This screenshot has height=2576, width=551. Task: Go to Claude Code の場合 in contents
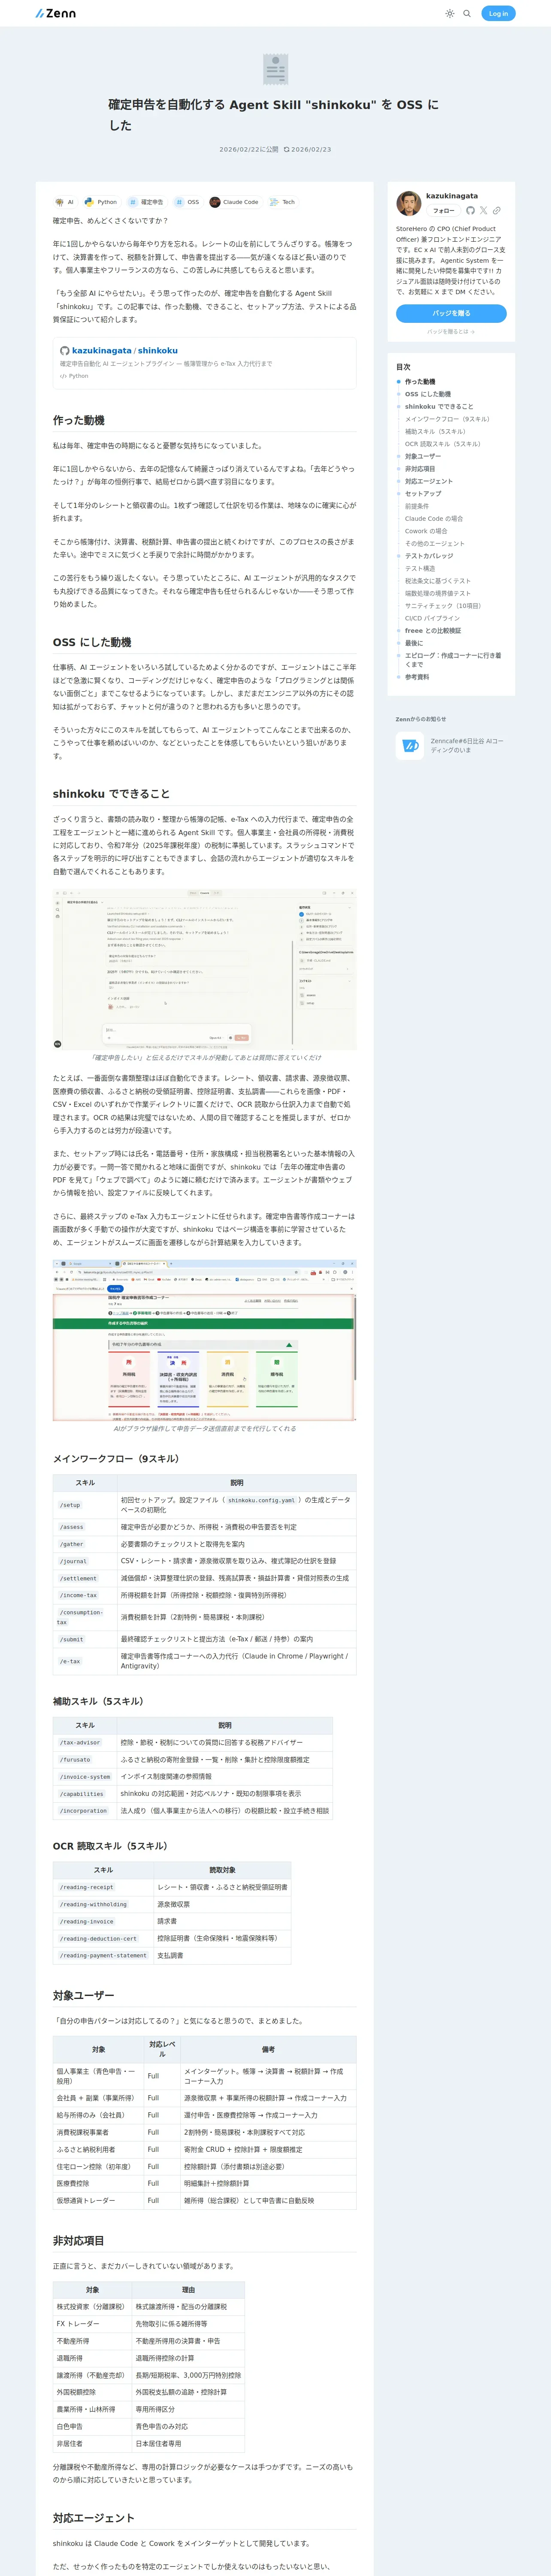[x=434, y=519]
